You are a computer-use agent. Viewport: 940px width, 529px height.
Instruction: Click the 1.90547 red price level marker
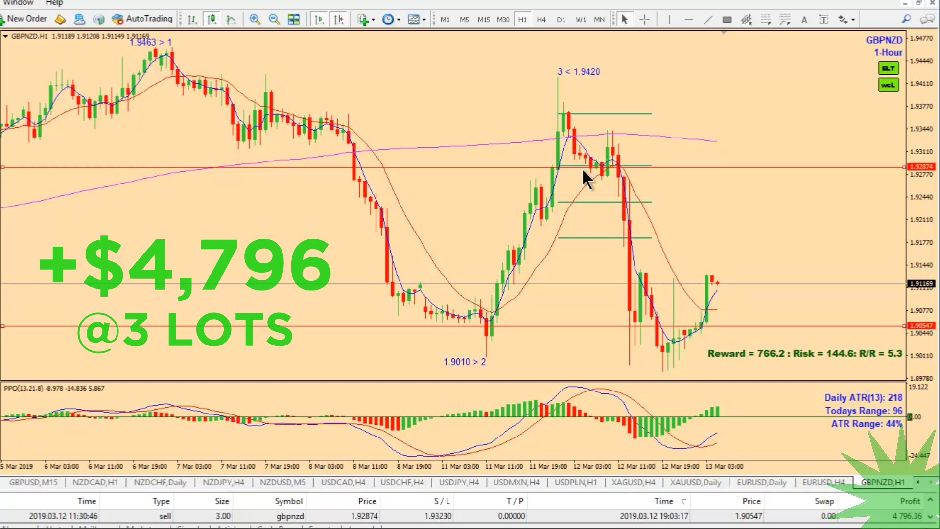click(921, 325)
